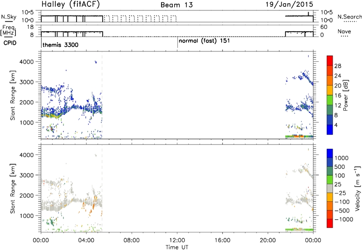Image resolution: width=362 pixels, height=250 pixels.
Task: Click the 'Beam 13' label
Action: (x=176, y=5)
